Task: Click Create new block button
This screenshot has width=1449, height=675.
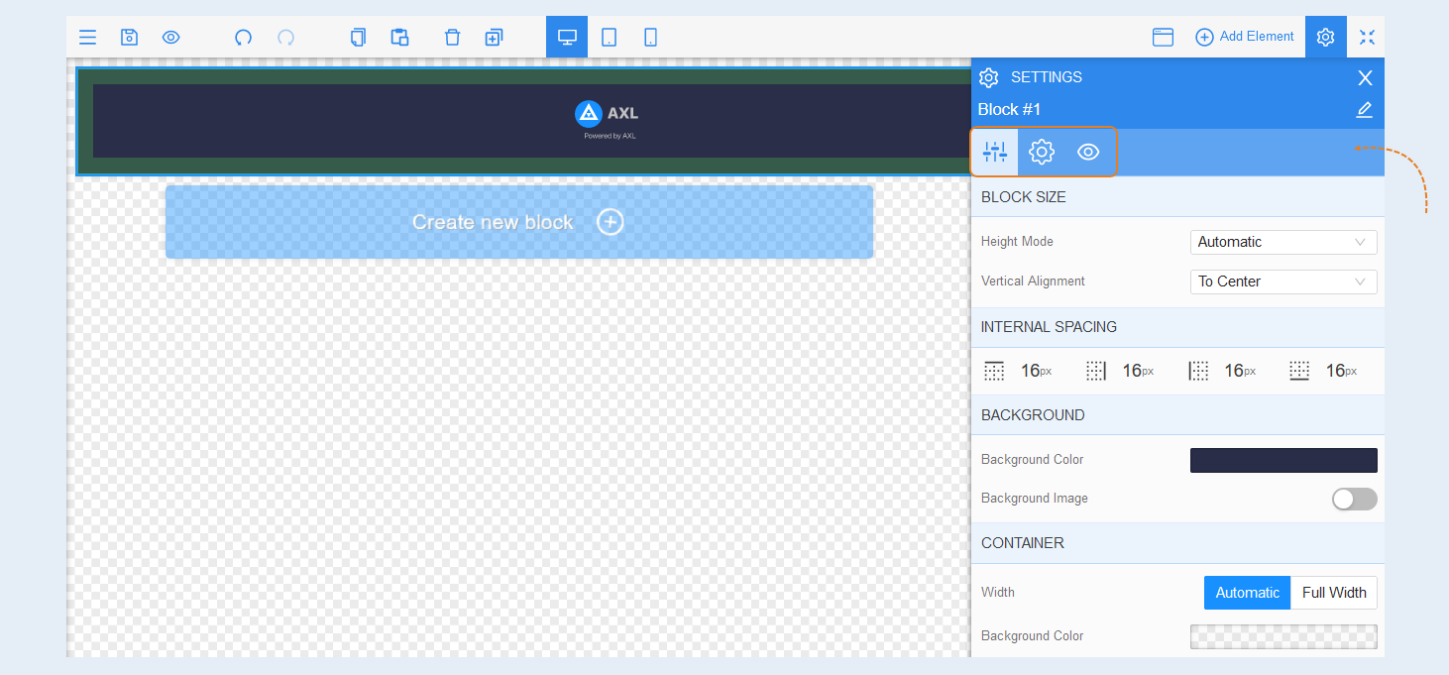Action: coord(519,222)
